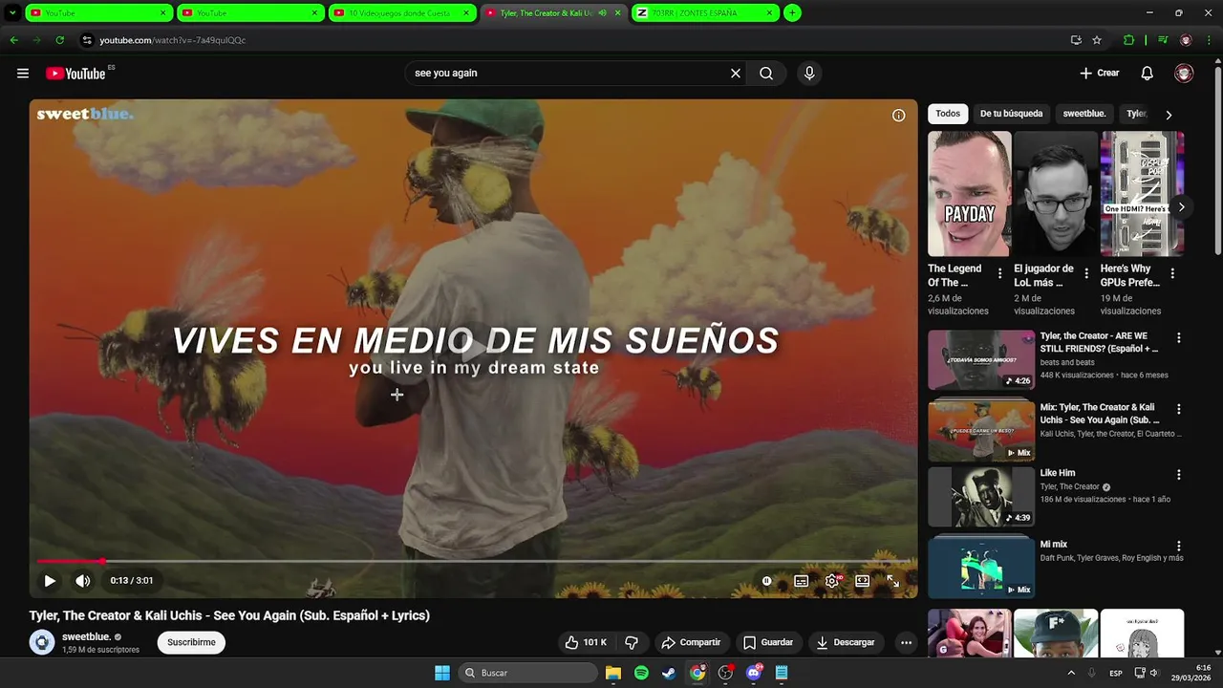Enter fullscreen mode in the player

pyautogui.click(x=892, y=580)
